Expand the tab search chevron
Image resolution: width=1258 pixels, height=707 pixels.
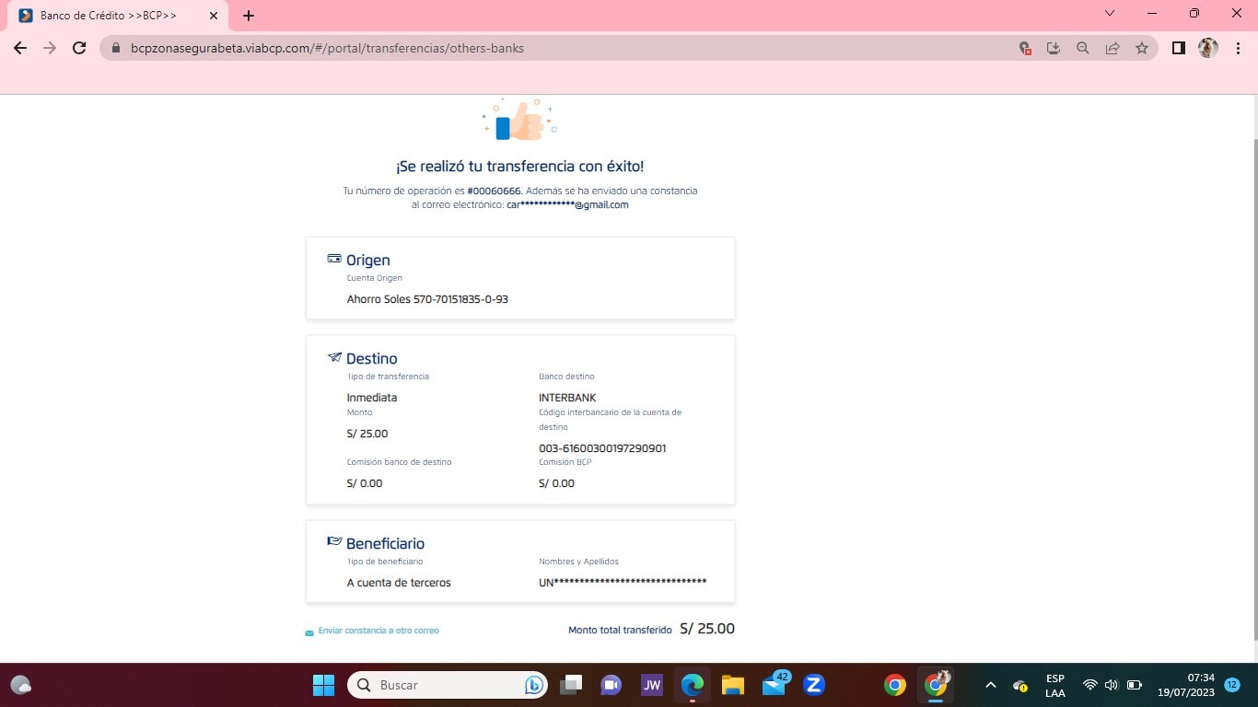tap(1110, 14)
